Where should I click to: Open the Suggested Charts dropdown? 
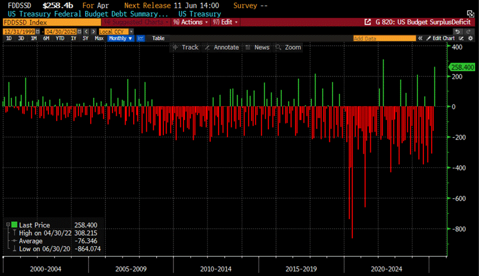136,22
